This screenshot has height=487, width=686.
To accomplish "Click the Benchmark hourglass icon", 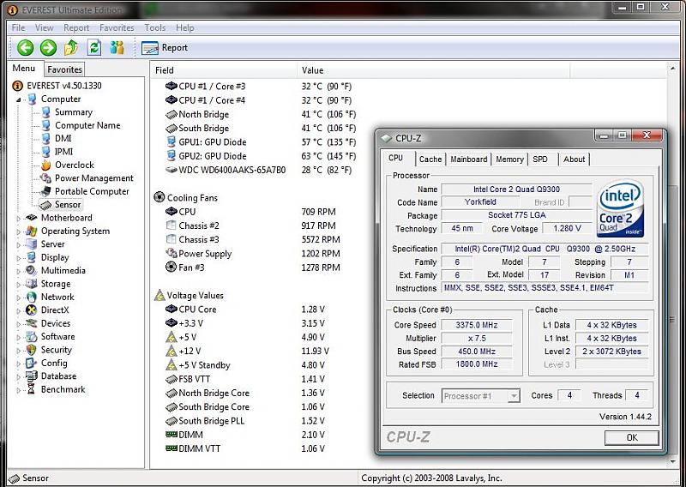I will coord(32,389).
